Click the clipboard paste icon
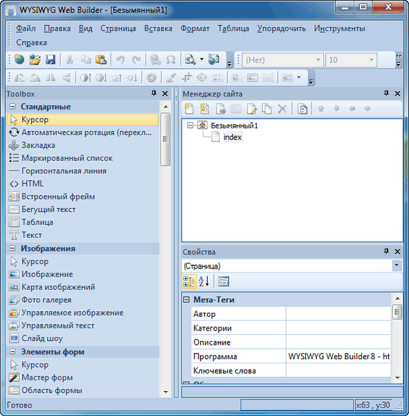The image size is (409, 416). pos(101,60)
